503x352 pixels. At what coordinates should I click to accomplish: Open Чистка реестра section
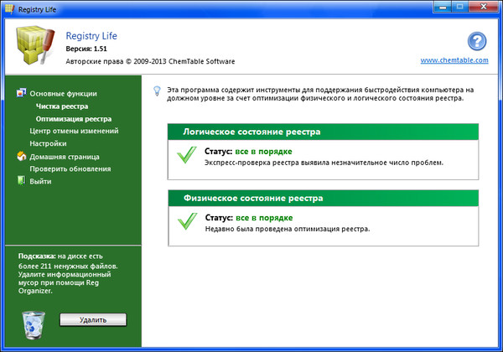click(x=62, y=106)
